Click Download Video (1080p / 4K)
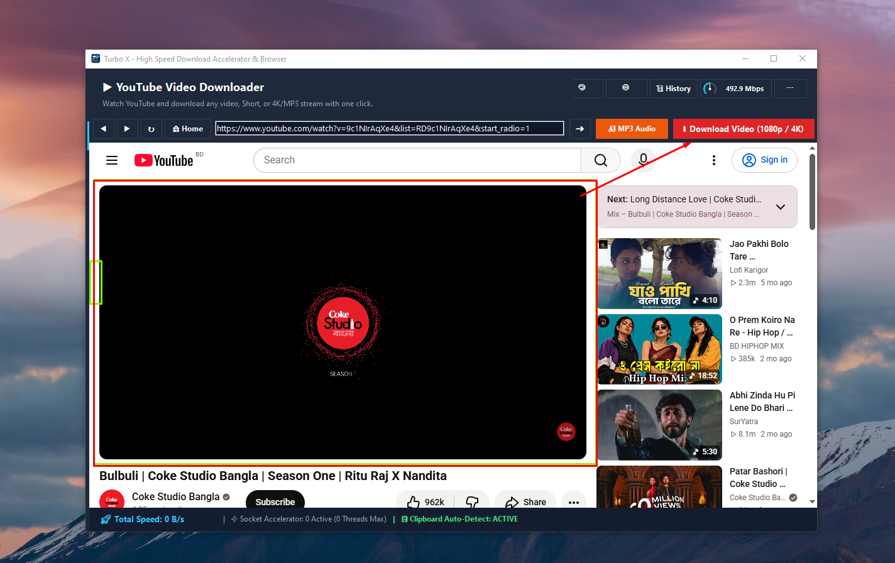The width and height of the screenshot is (895, 563). (x=744, y=129)
